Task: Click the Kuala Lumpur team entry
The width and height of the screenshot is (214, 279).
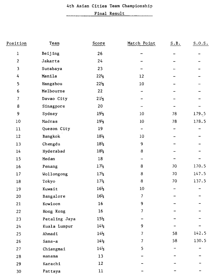Action: tap(58, 227)
